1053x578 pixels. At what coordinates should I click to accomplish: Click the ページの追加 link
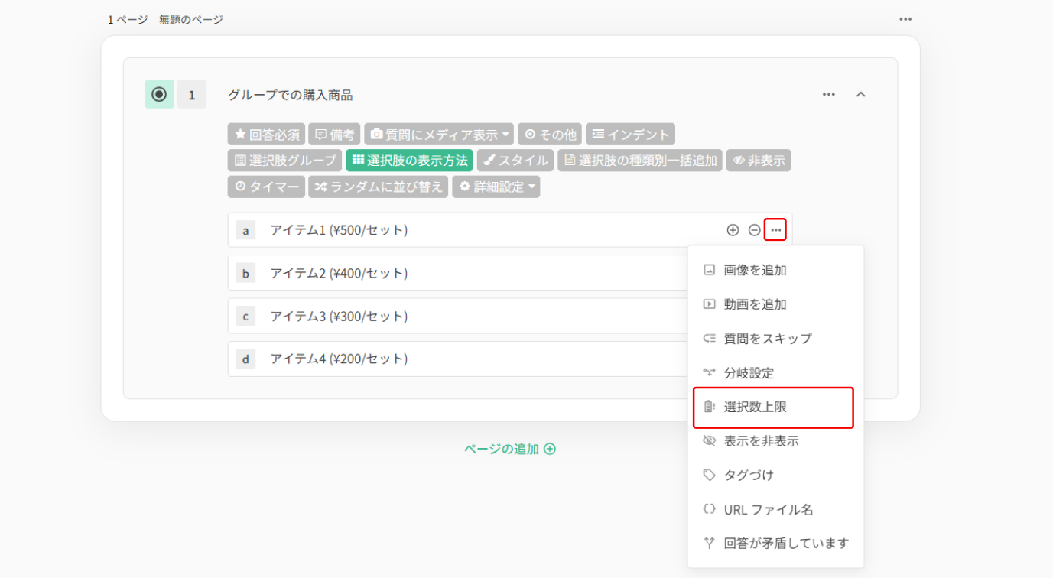tap(510, 449)
